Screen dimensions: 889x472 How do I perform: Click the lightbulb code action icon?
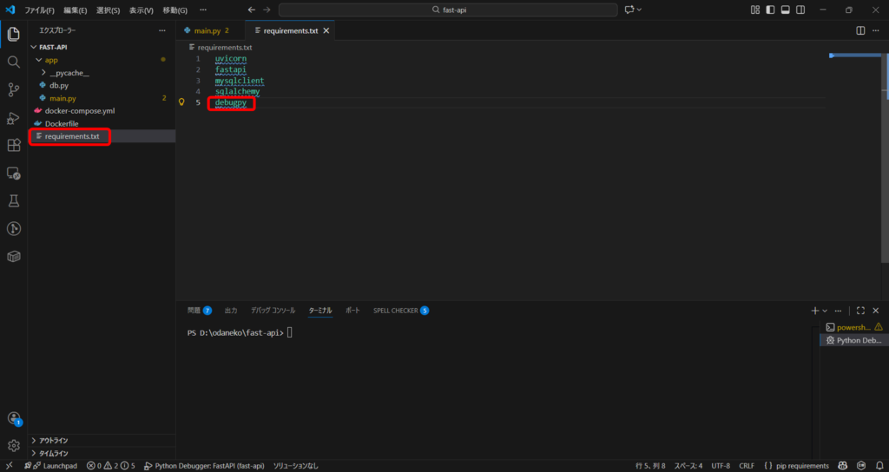click(x=181, y=102)
